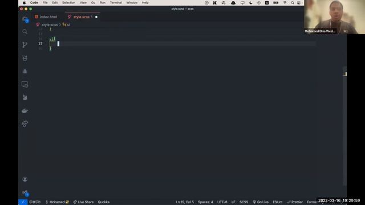Open the Accounts menu icon

[25, 179]
